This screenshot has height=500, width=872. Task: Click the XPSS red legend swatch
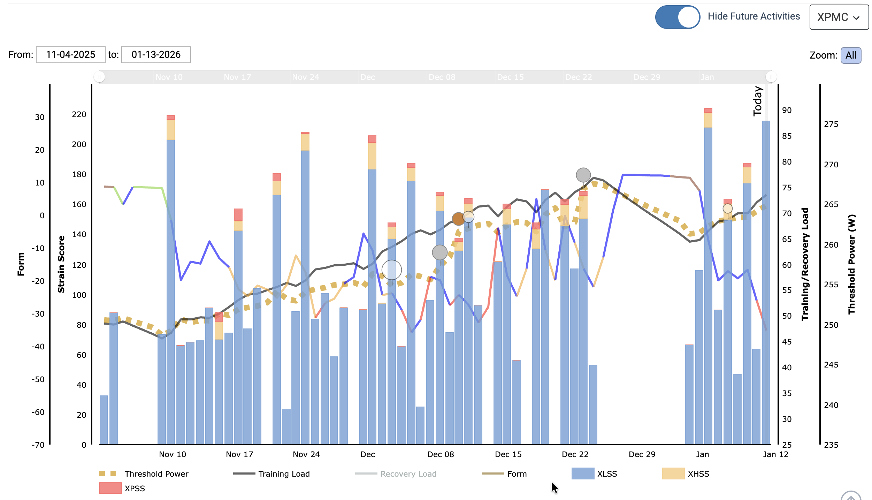pyautogui.click(x=110, y=488)
